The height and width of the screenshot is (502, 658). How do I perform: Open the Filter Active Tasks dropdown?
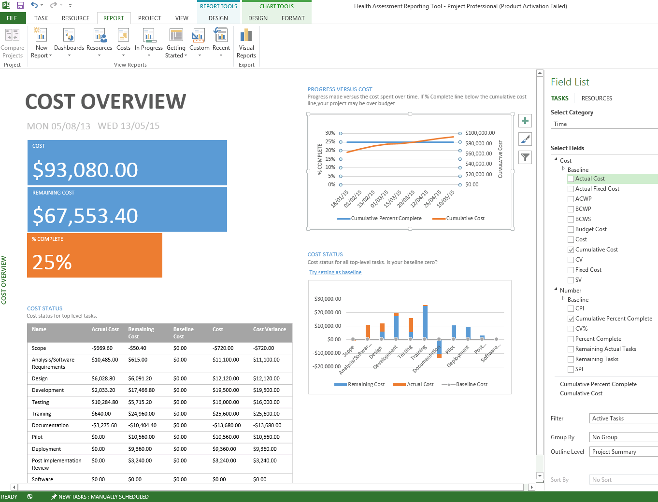coord(624,418)
